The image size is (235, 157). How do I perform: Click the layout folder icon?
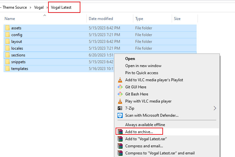coord(7,41)
